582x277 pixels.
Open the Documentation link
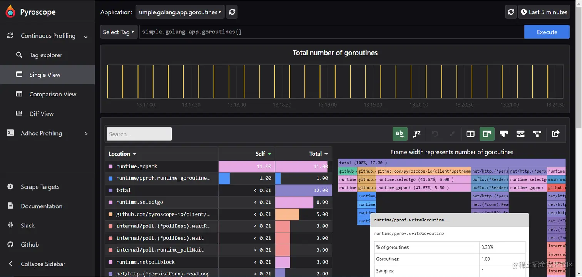42,206
